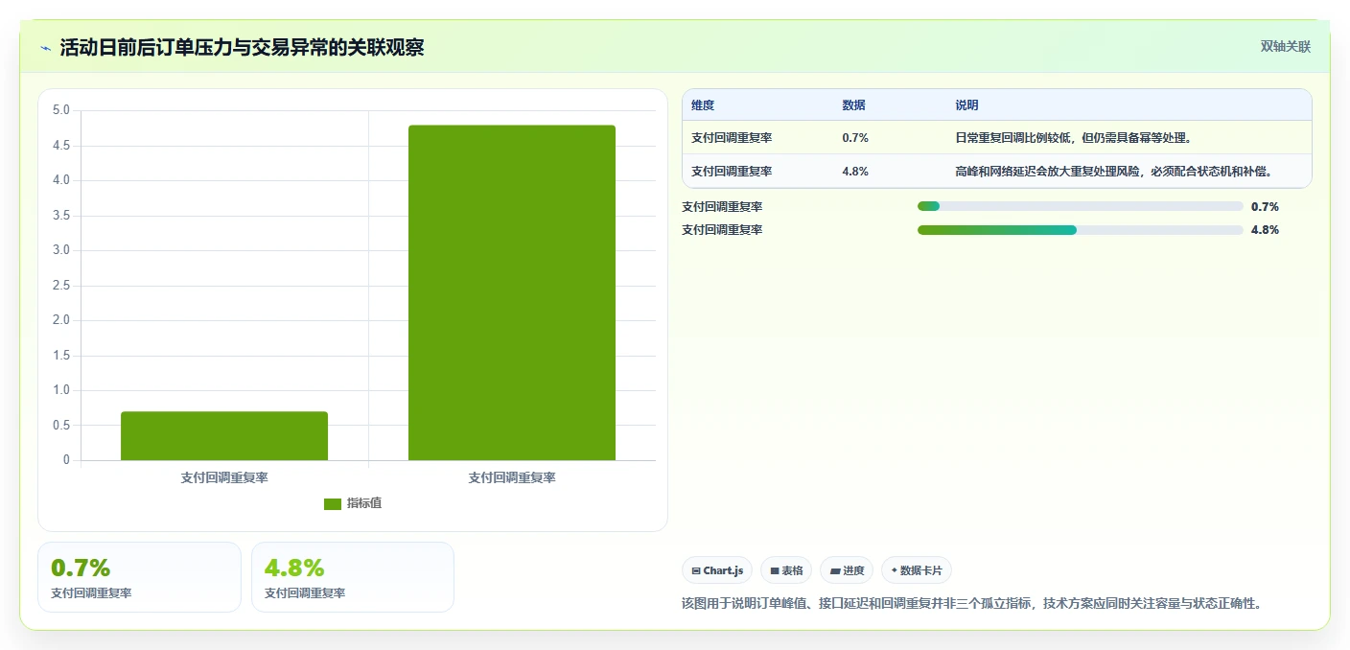
Task: Click 支付回调重复率 in the 4.8% table row
Action: [732, 172]
